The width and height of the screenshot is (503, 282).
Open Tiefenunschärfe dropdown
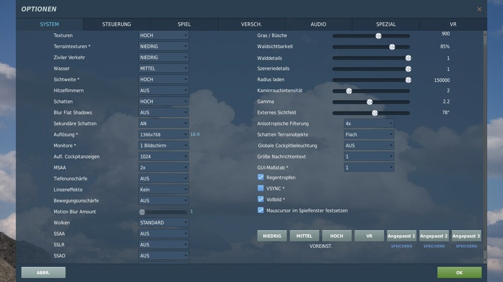click(x=163, y=179)
